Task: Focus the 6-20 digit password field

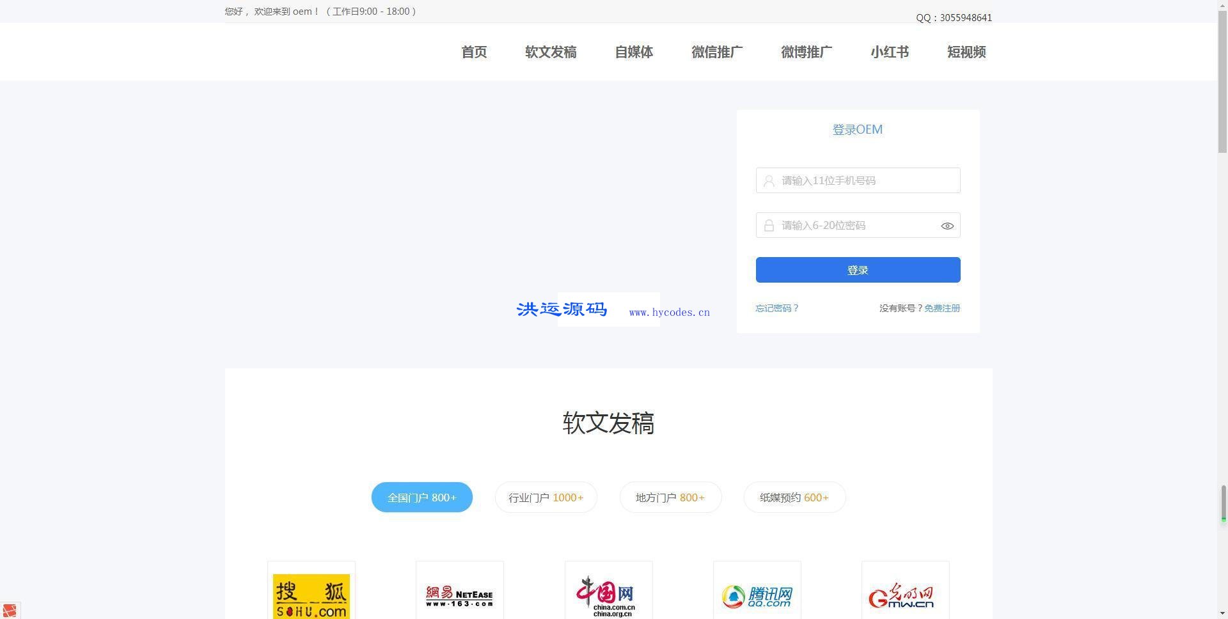Action: point(858,225)
